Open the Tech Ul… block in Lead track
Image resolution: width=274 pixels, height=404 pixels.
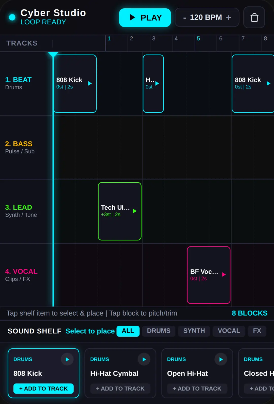[x=120, y=211]
